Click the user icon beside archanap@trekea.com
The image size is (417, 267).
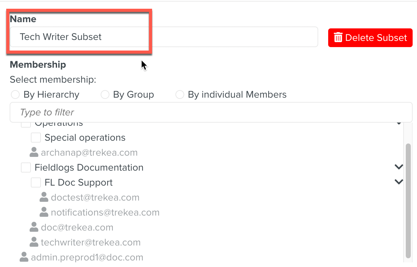pyautogui.click(x=34, y=152)
